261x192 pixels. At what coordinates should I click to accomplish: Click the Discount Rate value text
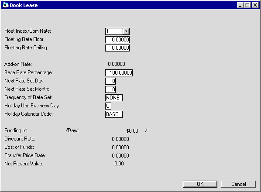(120, 139)
